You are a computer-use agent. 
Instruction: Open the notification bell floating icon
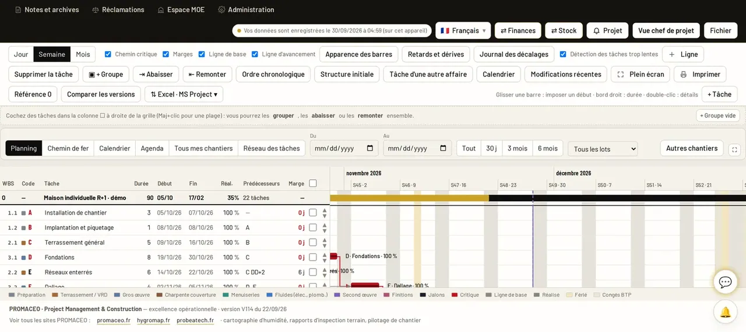(725, 312)
